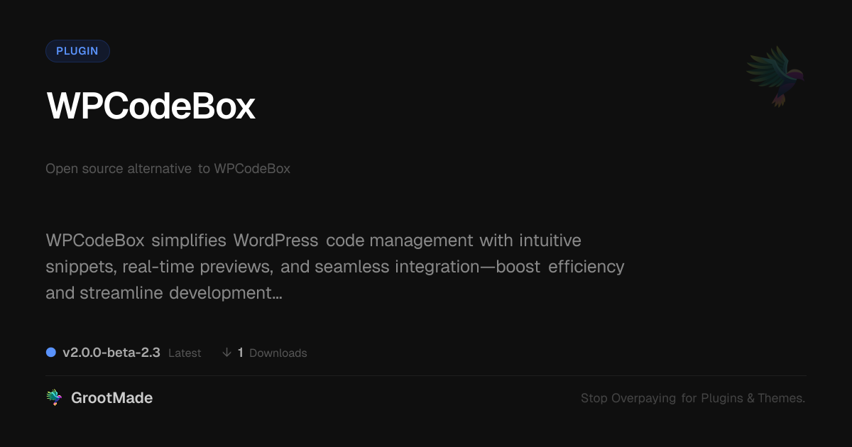Select the small GrootMade bird icon in footer
Image resolution: width=852 pixels, height=447 pixels.
pos(54,397)
